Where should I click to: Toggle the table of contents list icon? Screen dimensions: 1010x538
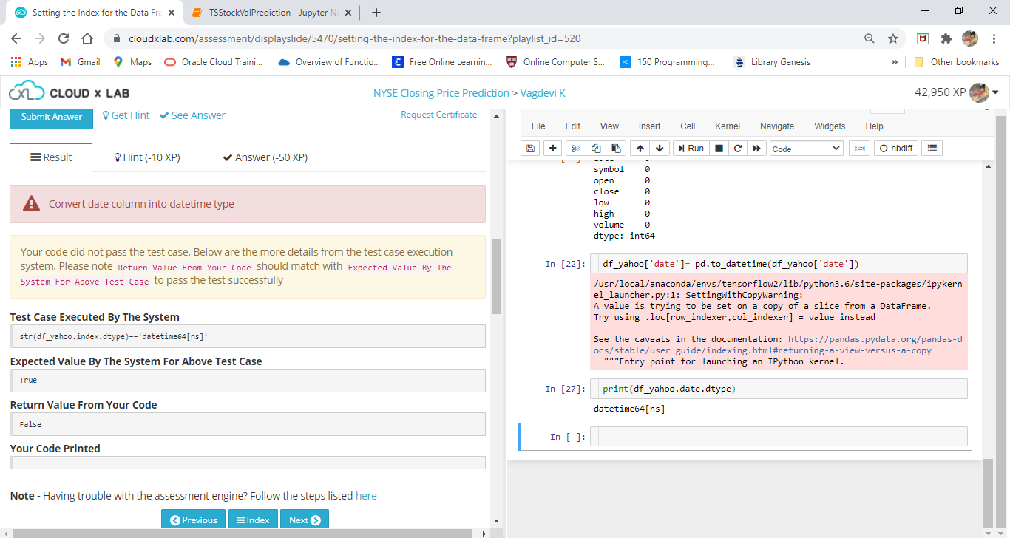pos(932,149)
